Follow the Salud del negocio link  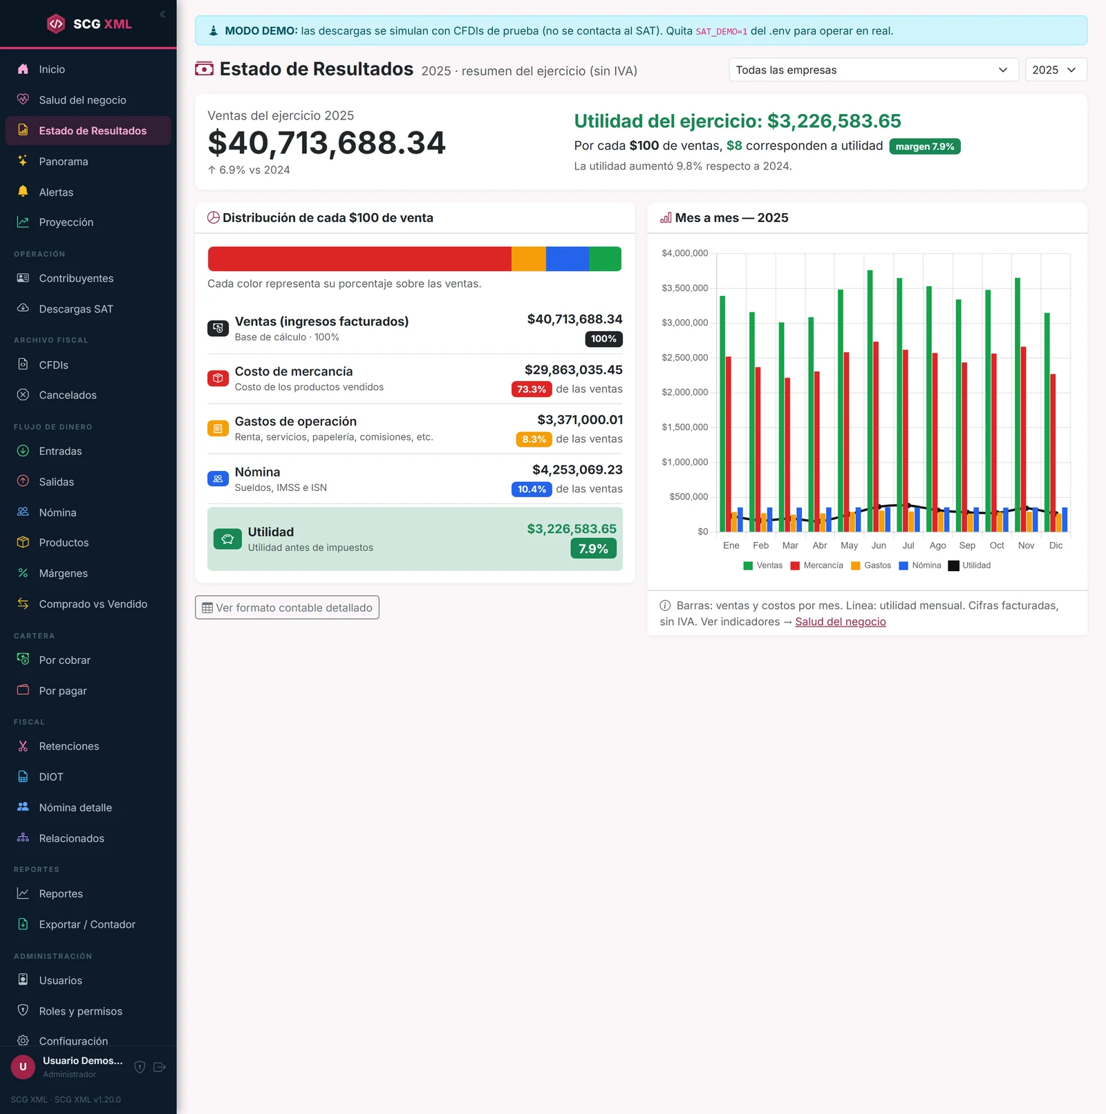(840, 622)
